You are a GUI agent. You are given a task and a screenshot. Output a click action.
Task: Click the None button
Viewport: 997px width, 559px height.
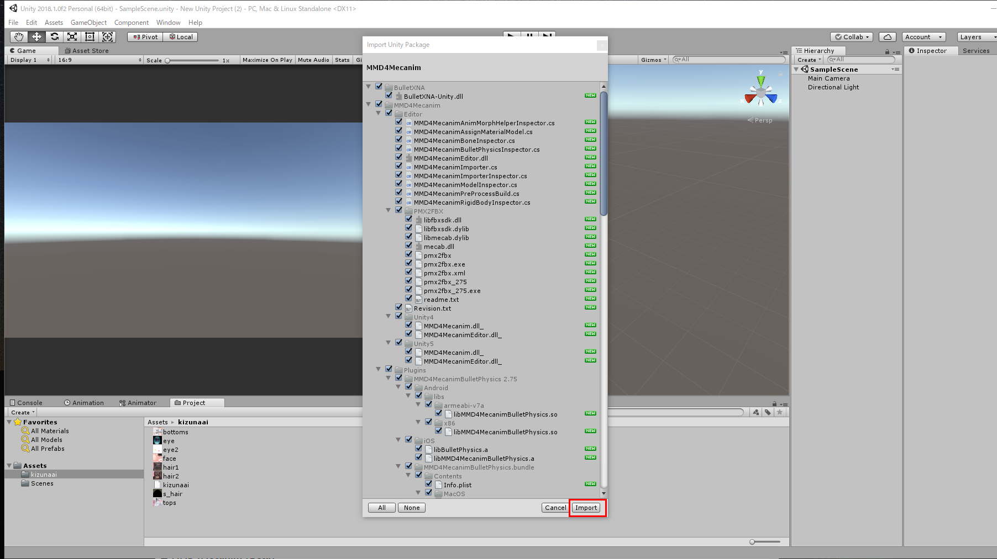click(x=412, y=508)
